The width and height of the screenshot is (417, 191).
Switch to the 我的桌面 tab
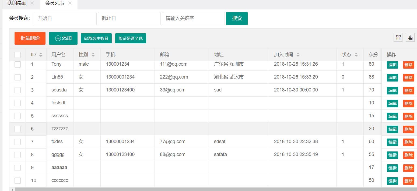click(x=17, y=3)
